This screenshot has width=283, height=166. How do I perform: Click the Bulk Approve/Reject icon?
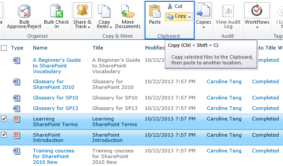(x=24, y=11)
